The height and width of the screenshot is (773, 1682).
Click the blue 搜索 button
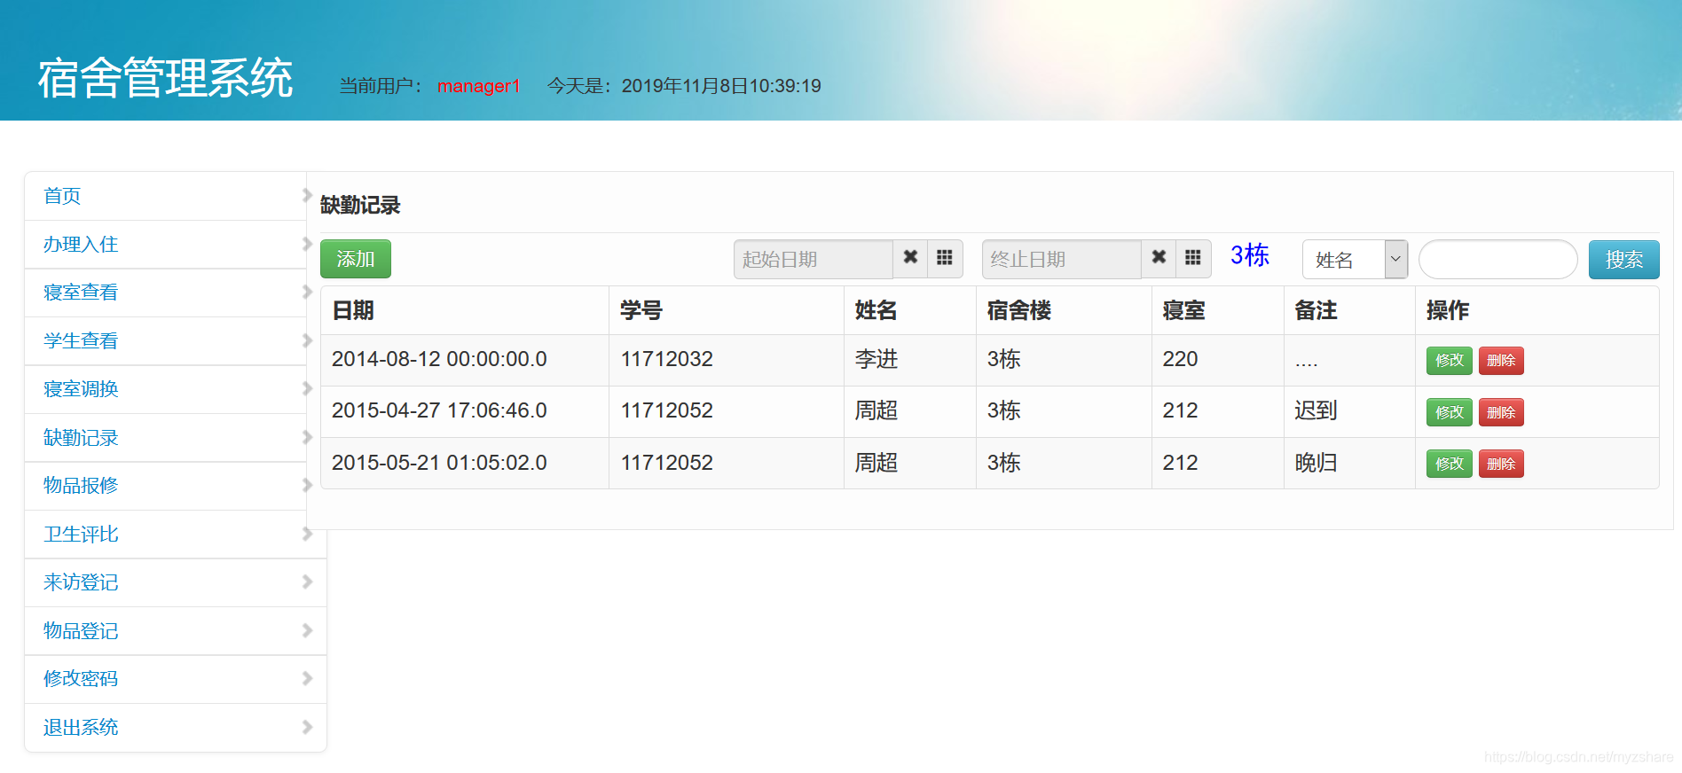pyautogui.click(x=1623, y=259)
